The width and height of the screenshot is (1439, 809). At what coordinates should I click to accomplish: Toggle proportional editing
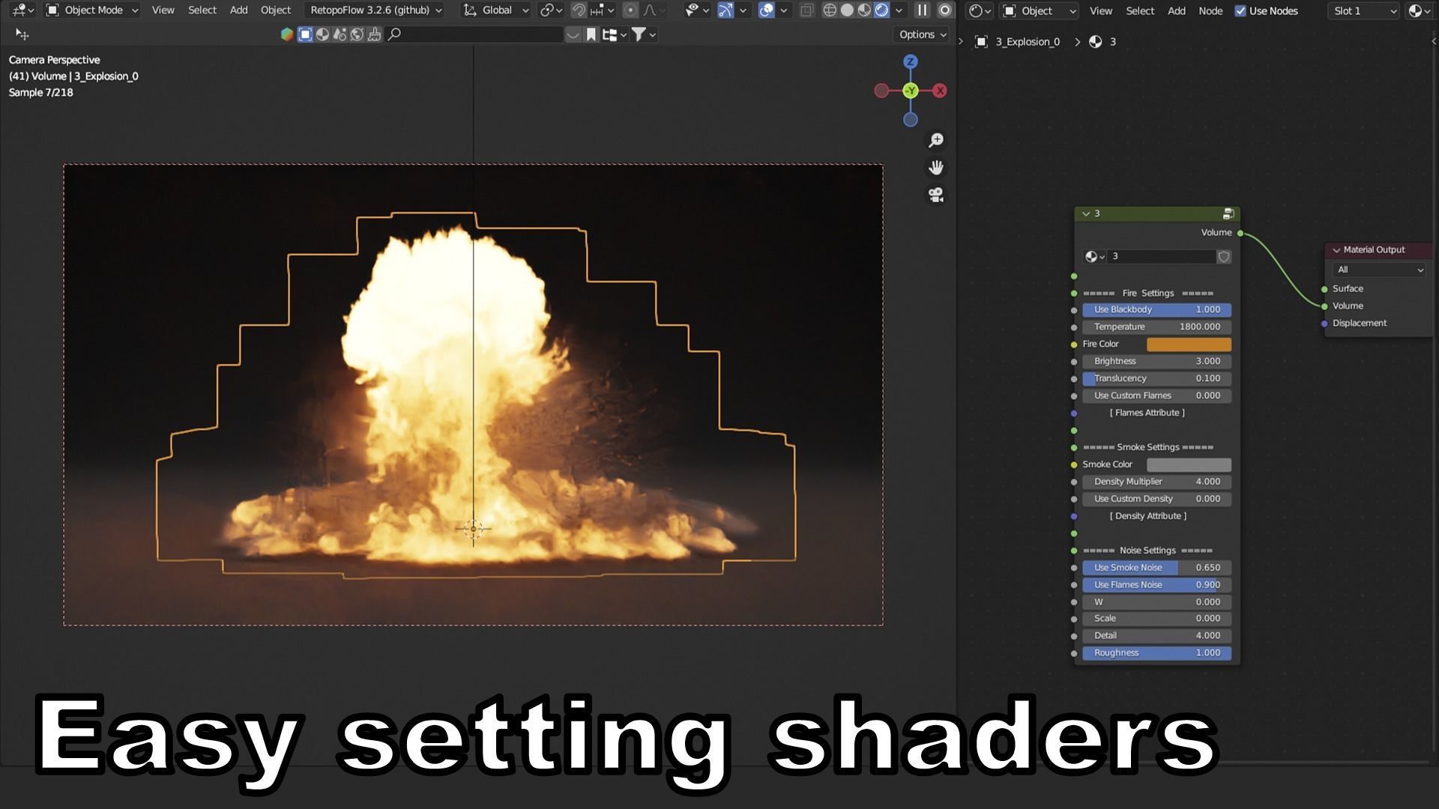(630, 10)
